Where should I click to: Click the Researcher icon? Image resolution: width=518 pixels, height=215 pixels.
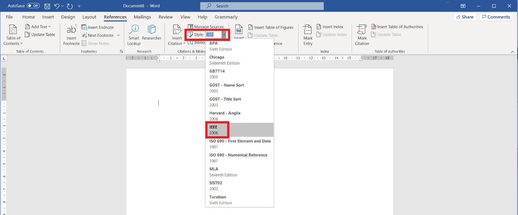coord(152,33)
